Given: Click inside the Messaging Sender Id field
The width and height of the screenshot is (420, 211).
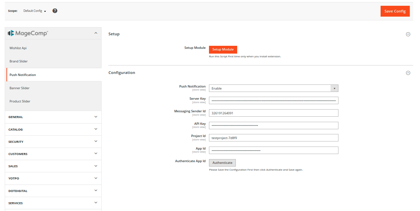Looking at the screenshot, I should click(274, 113).
